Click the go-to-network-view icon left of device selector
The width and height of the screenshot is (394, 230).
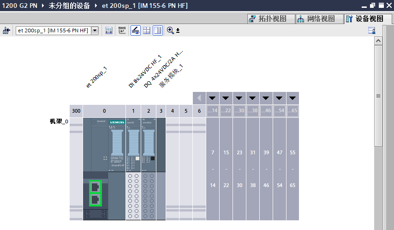pos(6,30)
